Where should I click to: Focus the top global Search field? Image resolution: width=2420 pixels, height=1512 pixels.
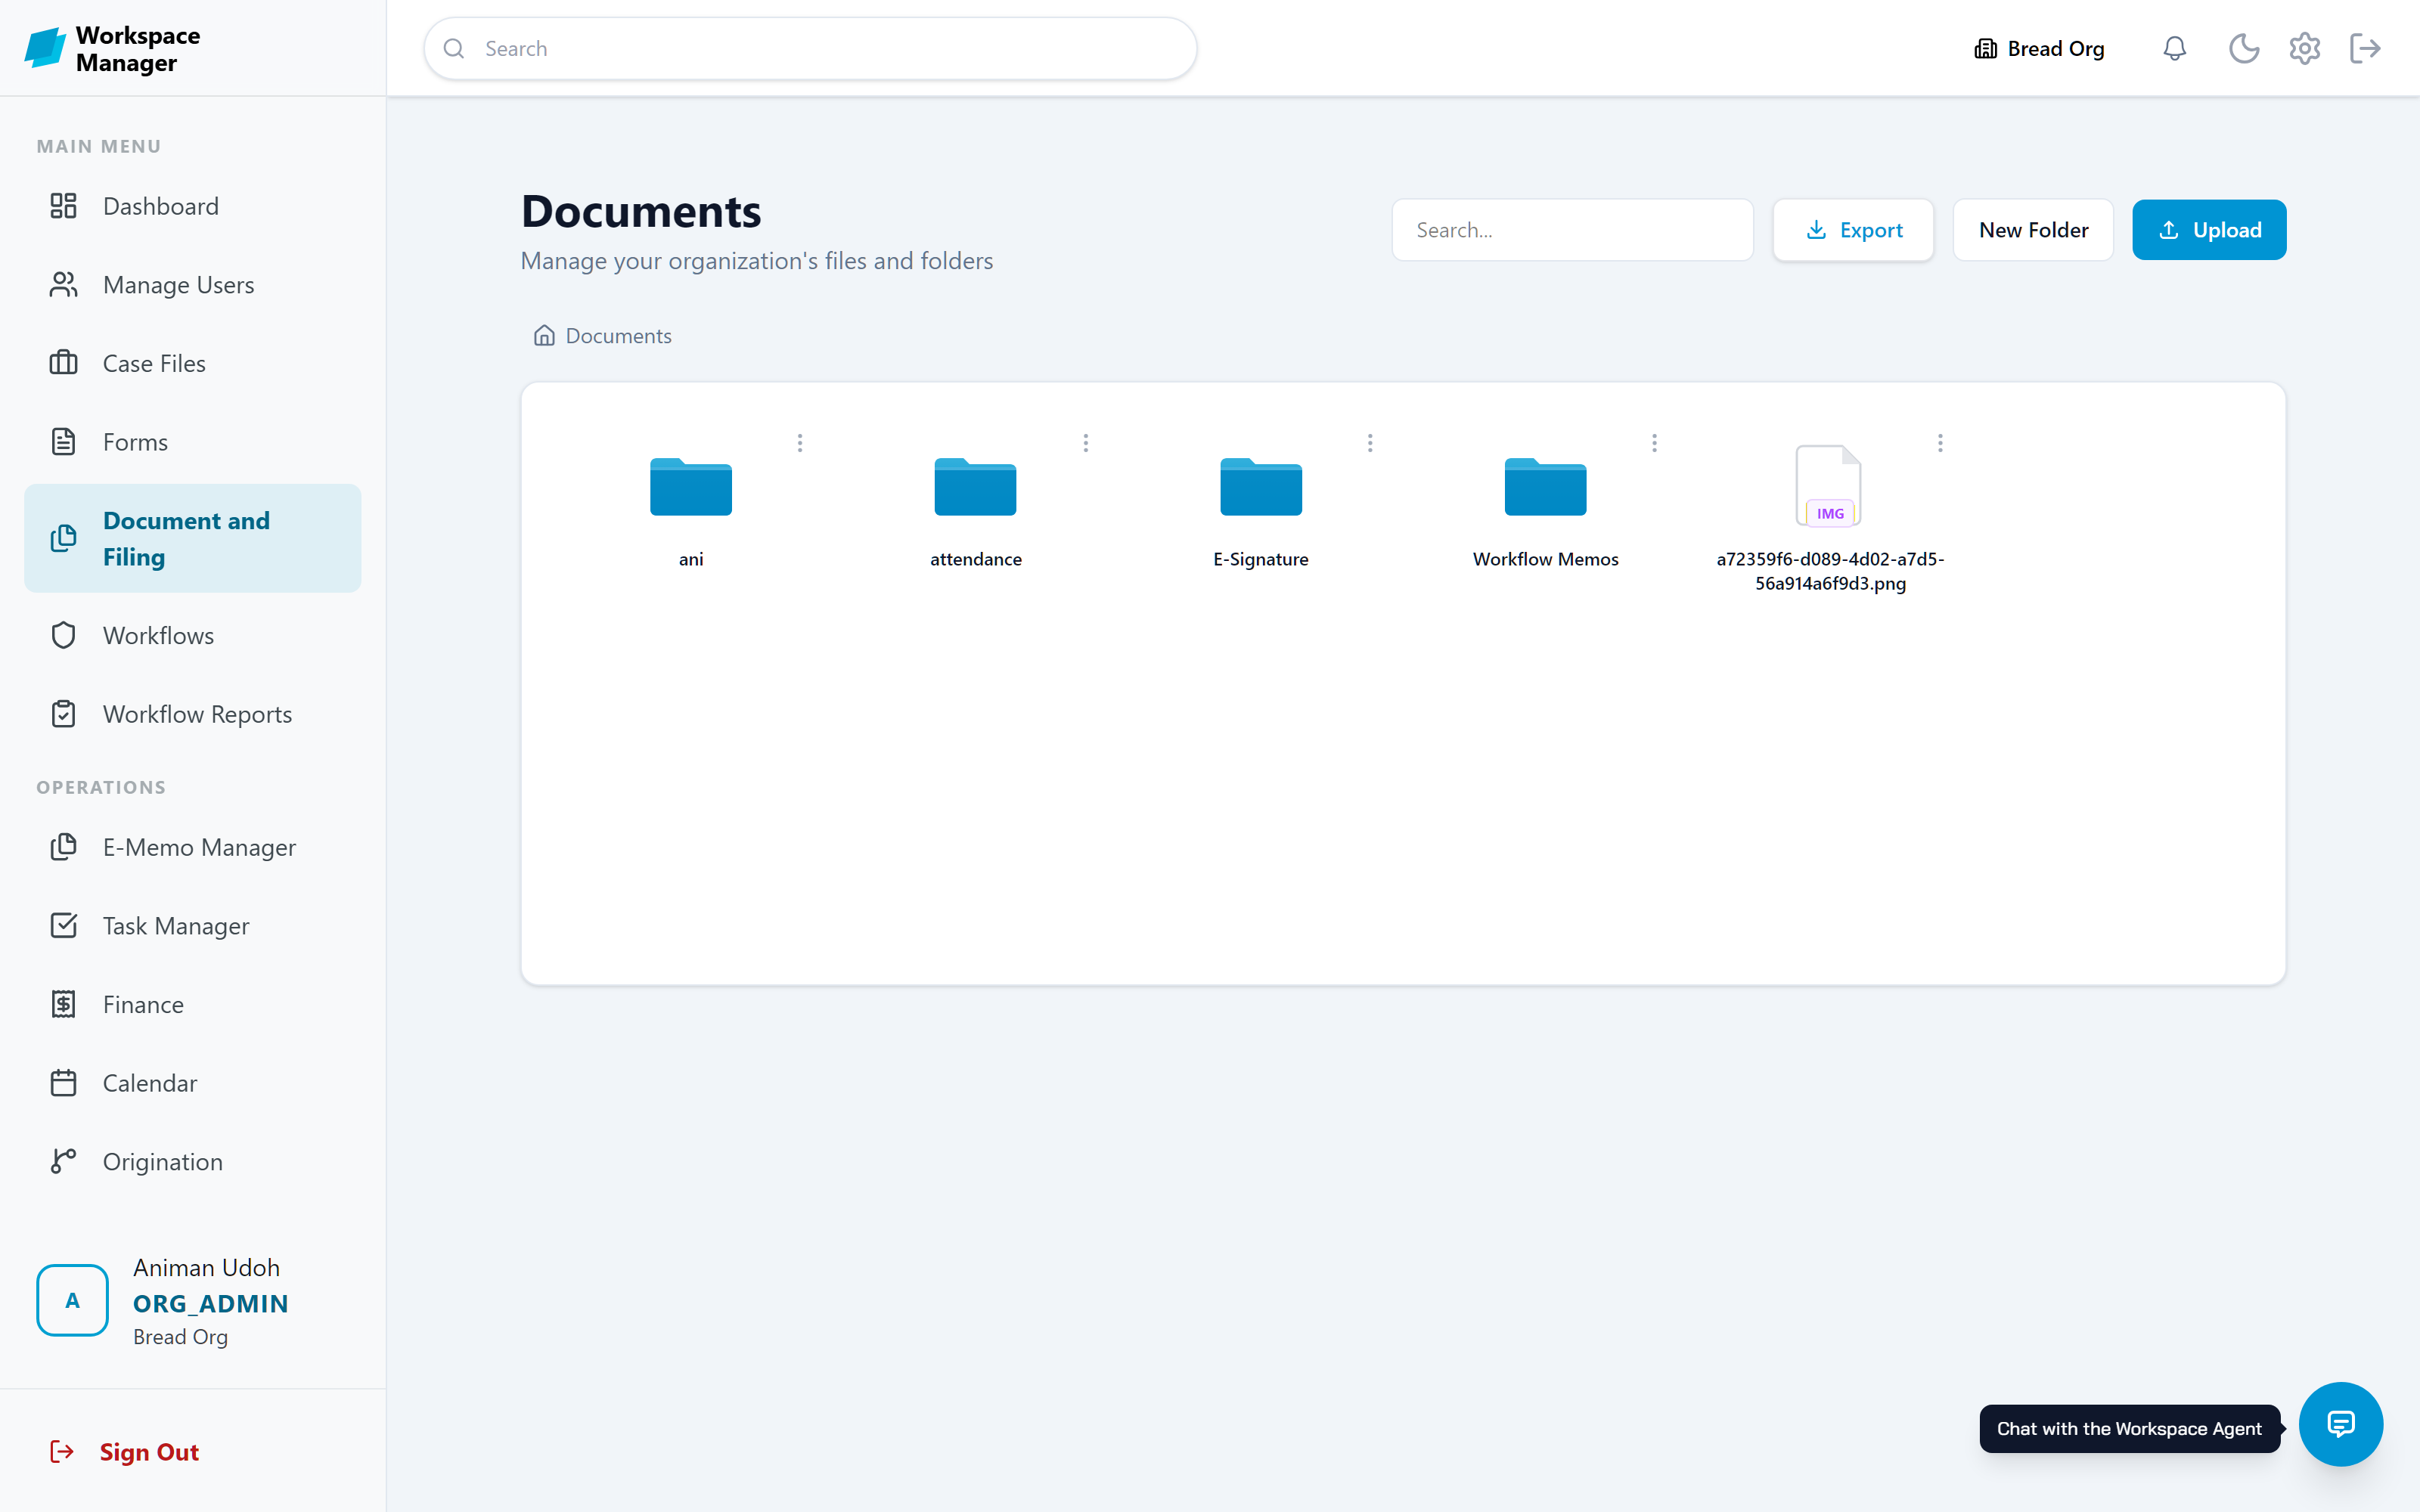click(810, 48)
